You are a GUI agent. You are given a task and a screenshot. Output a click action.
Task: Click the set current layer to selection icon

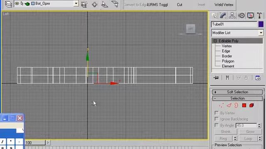(115, 4)
